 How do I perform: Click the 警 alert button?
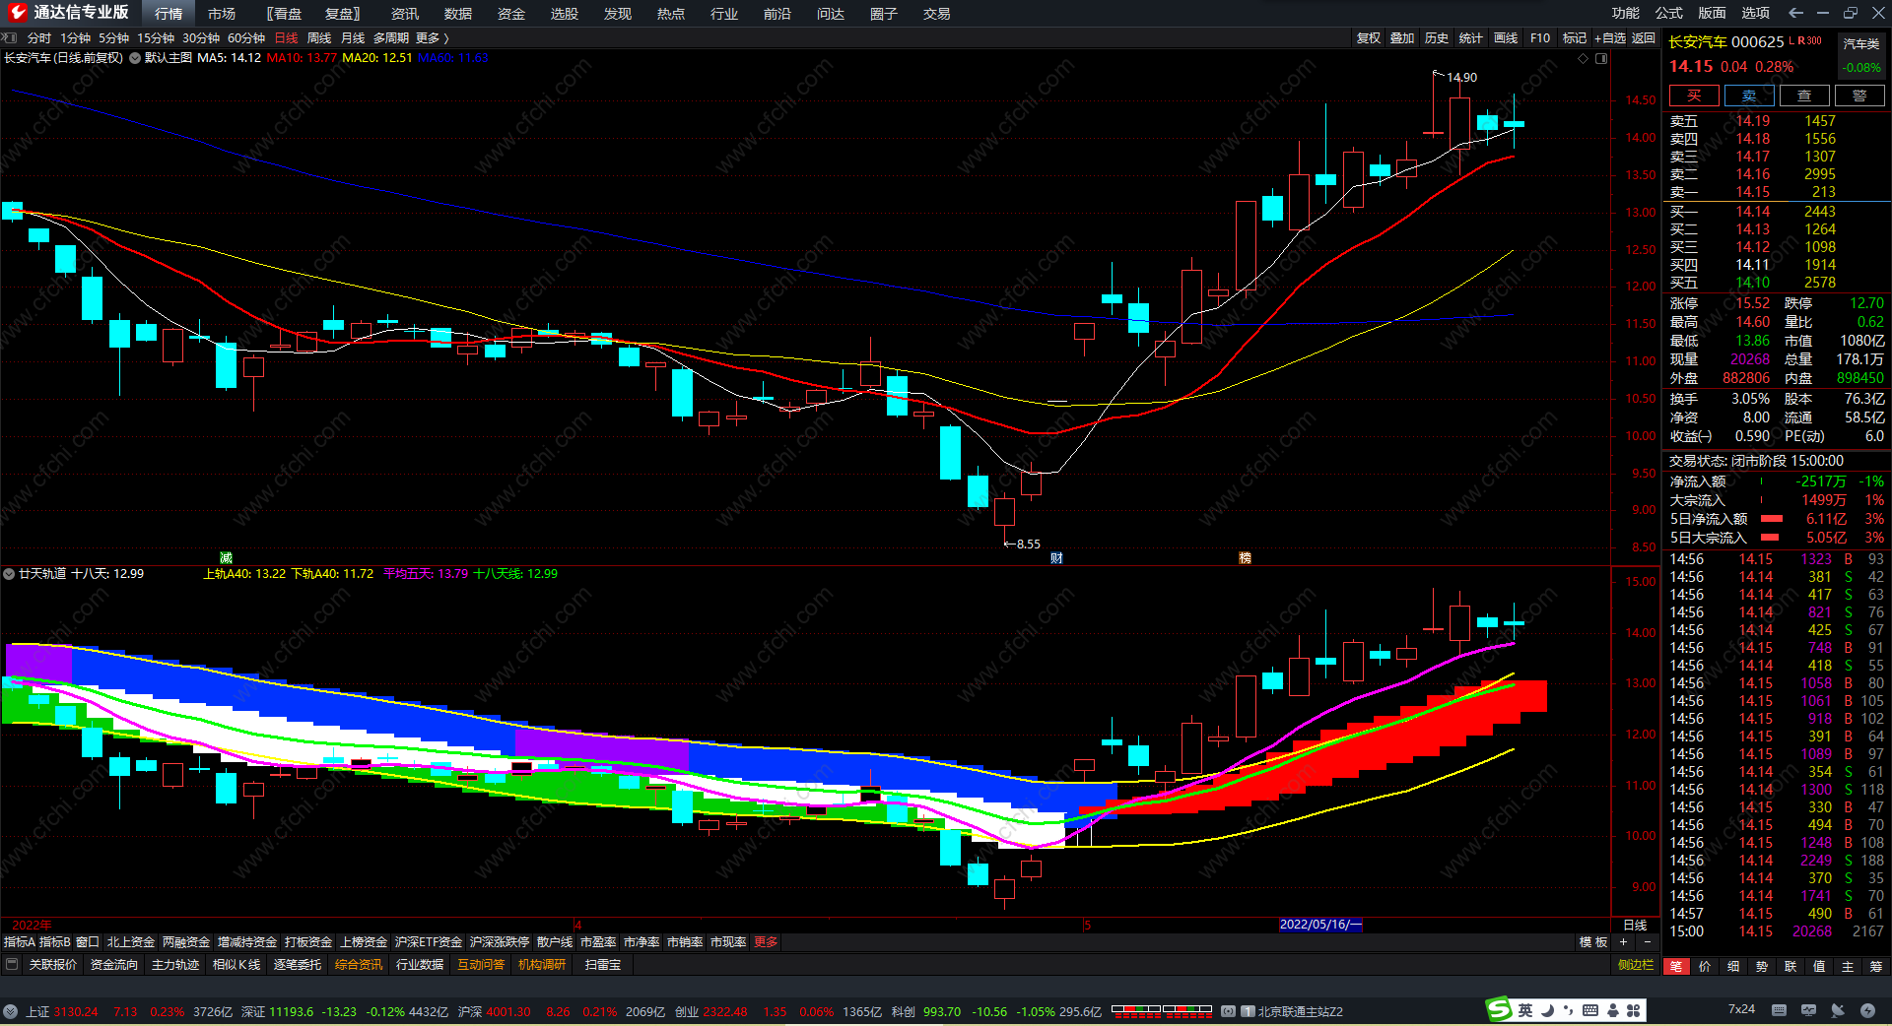[x=1859, y=96]
